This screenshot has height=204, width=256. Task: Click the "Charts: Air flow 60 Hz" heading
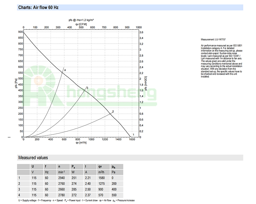pos(38,7)
